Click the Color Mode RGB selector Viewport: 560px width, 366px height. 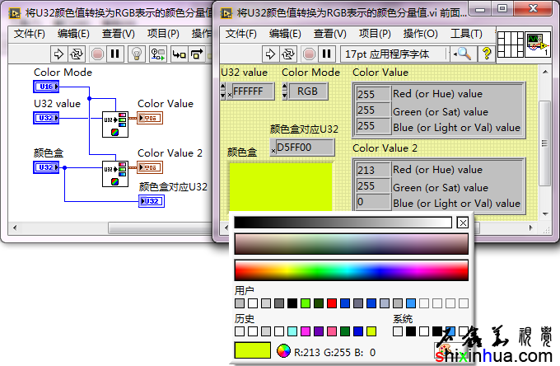[307, 91]
